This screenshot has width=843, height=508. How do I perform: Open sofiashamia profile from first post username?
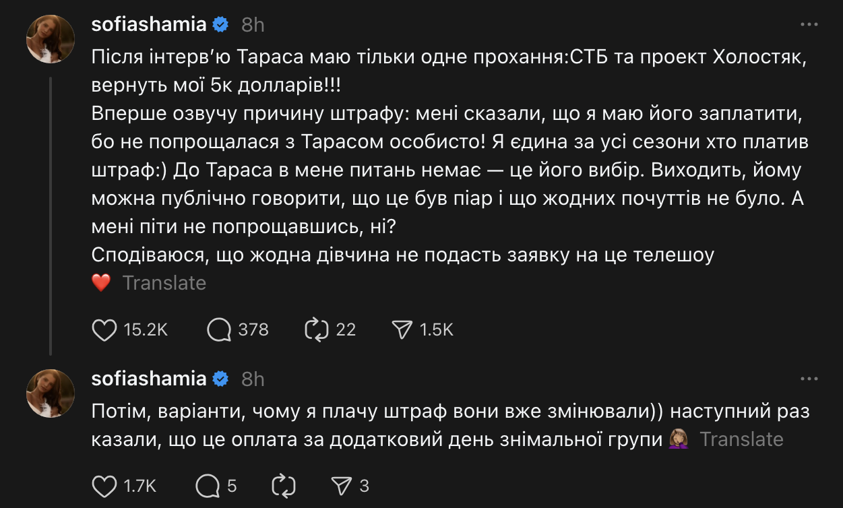point(148,25)
